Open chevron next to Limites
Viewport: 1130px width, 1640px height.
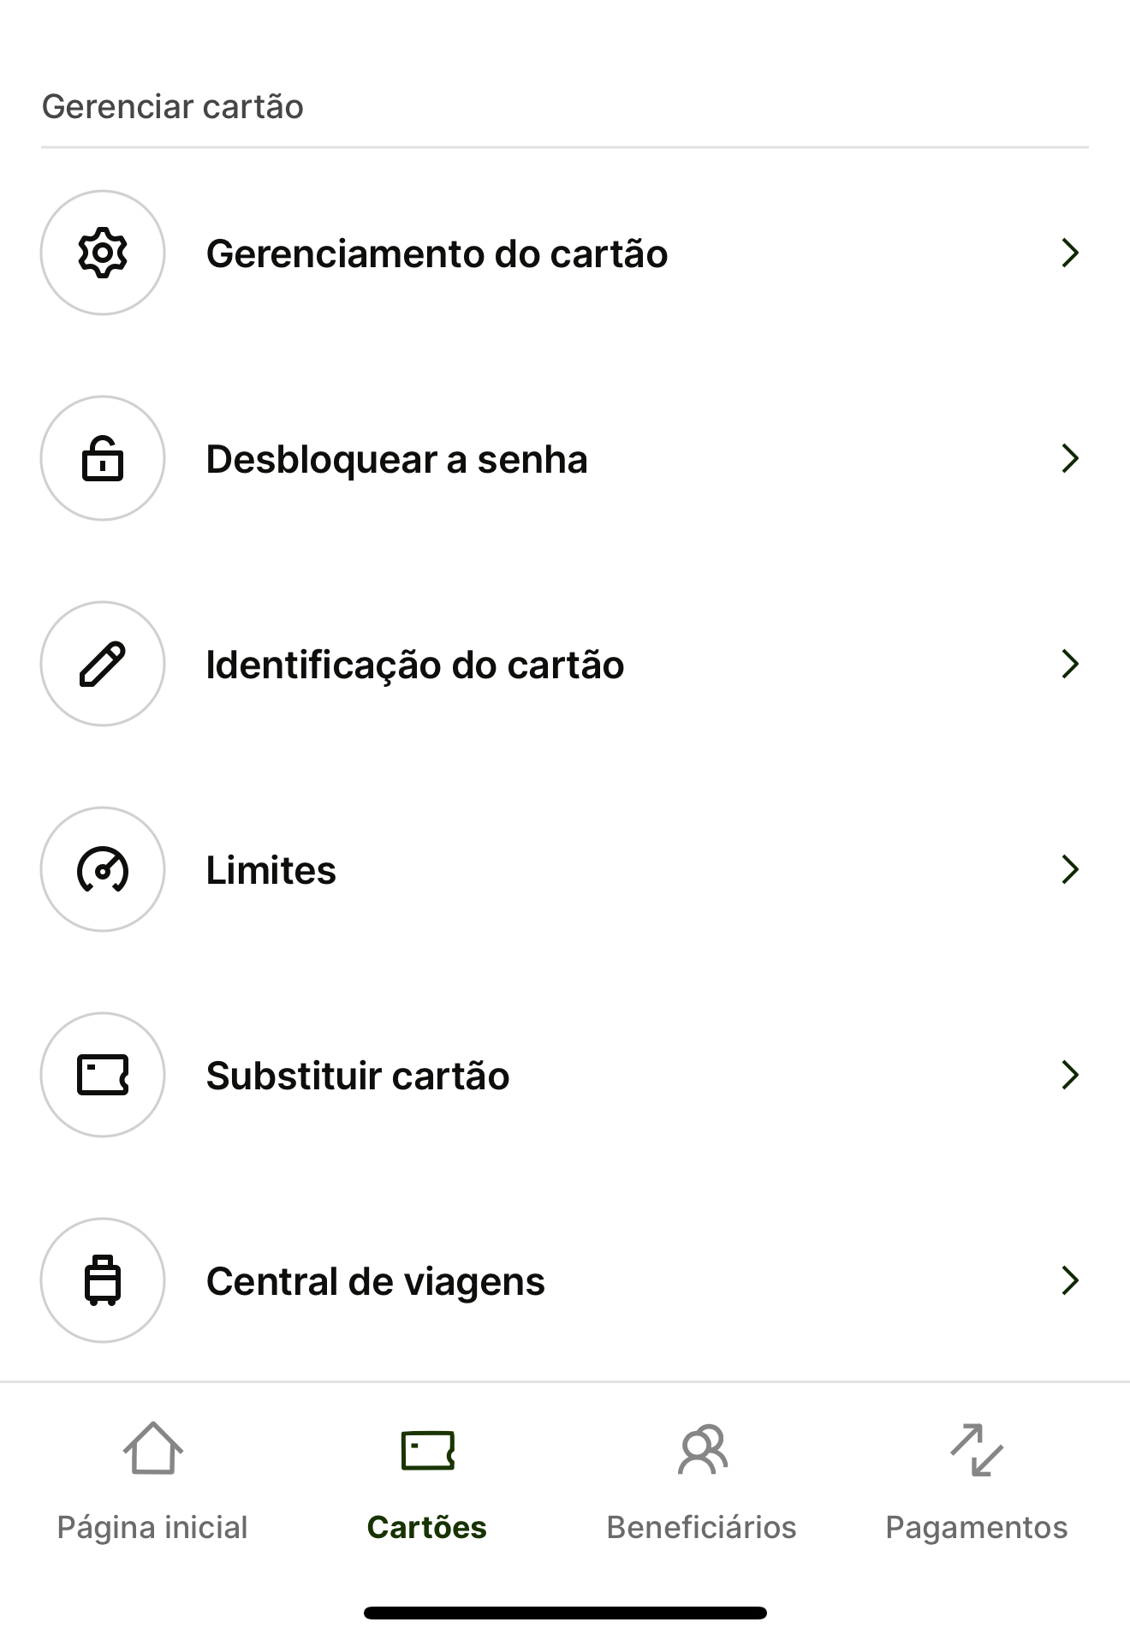click(1069, 869)
